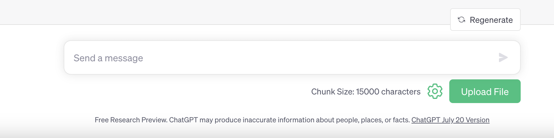Click the send message arrow icon
This screenshot has height=138, width=554.
coord(503,57)
